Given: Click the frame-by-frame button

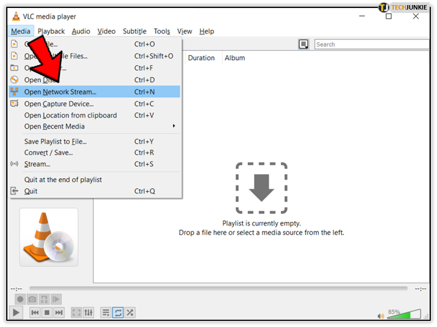Looking at the screenshot, I should click(x=56, y=299).
